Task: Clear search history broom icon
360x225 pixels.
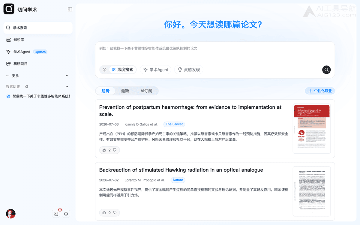Action: (x=26, y=86)
